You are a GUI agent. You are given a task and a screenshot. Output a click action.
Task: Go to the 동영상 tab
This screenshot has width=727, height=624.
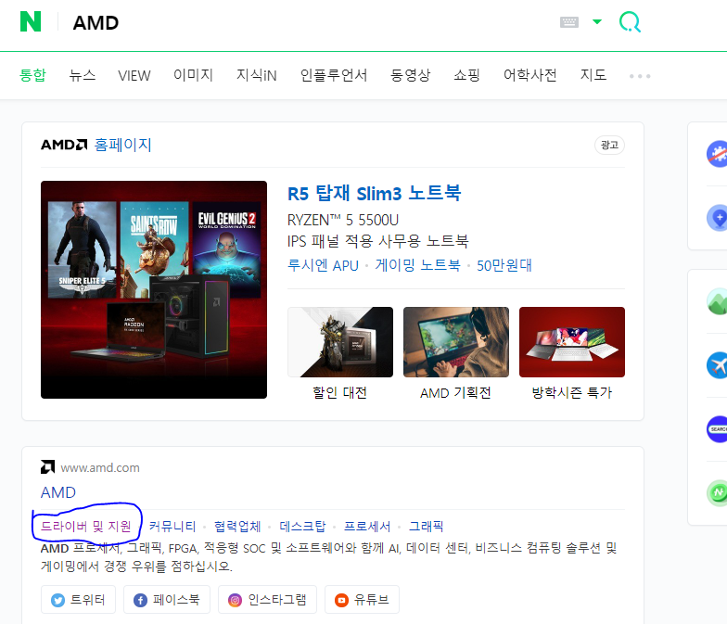[x=410, y=75]
